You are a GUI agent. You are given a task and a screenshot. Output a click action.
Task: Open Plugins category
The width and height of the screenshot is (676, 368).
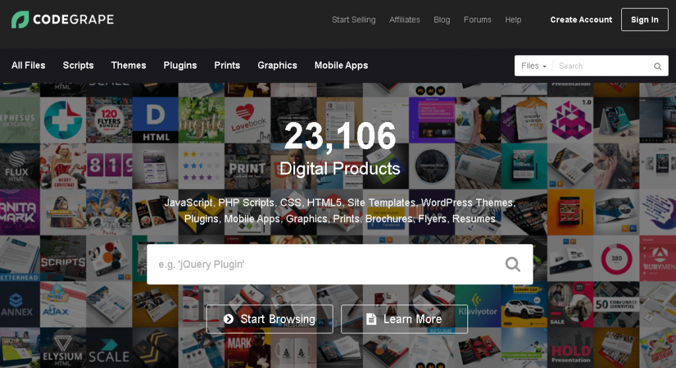180,65
